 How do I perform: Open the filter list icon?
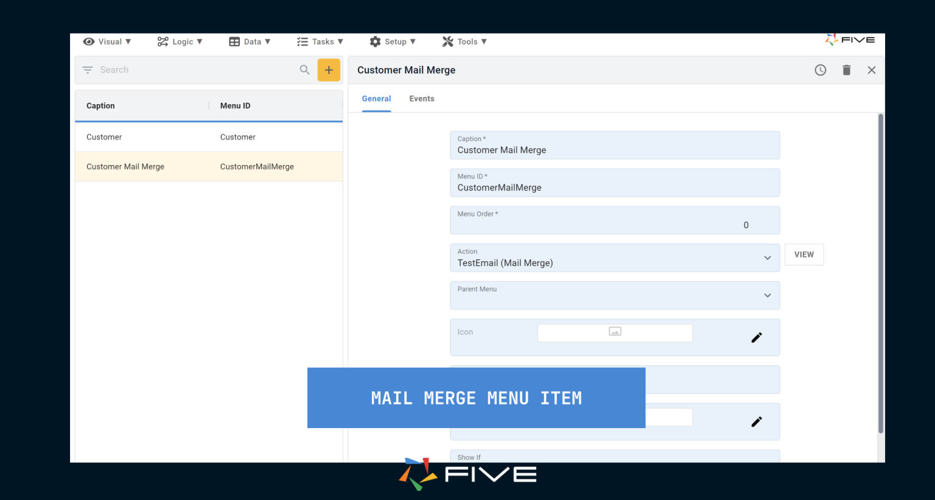(x=88, y=70)
